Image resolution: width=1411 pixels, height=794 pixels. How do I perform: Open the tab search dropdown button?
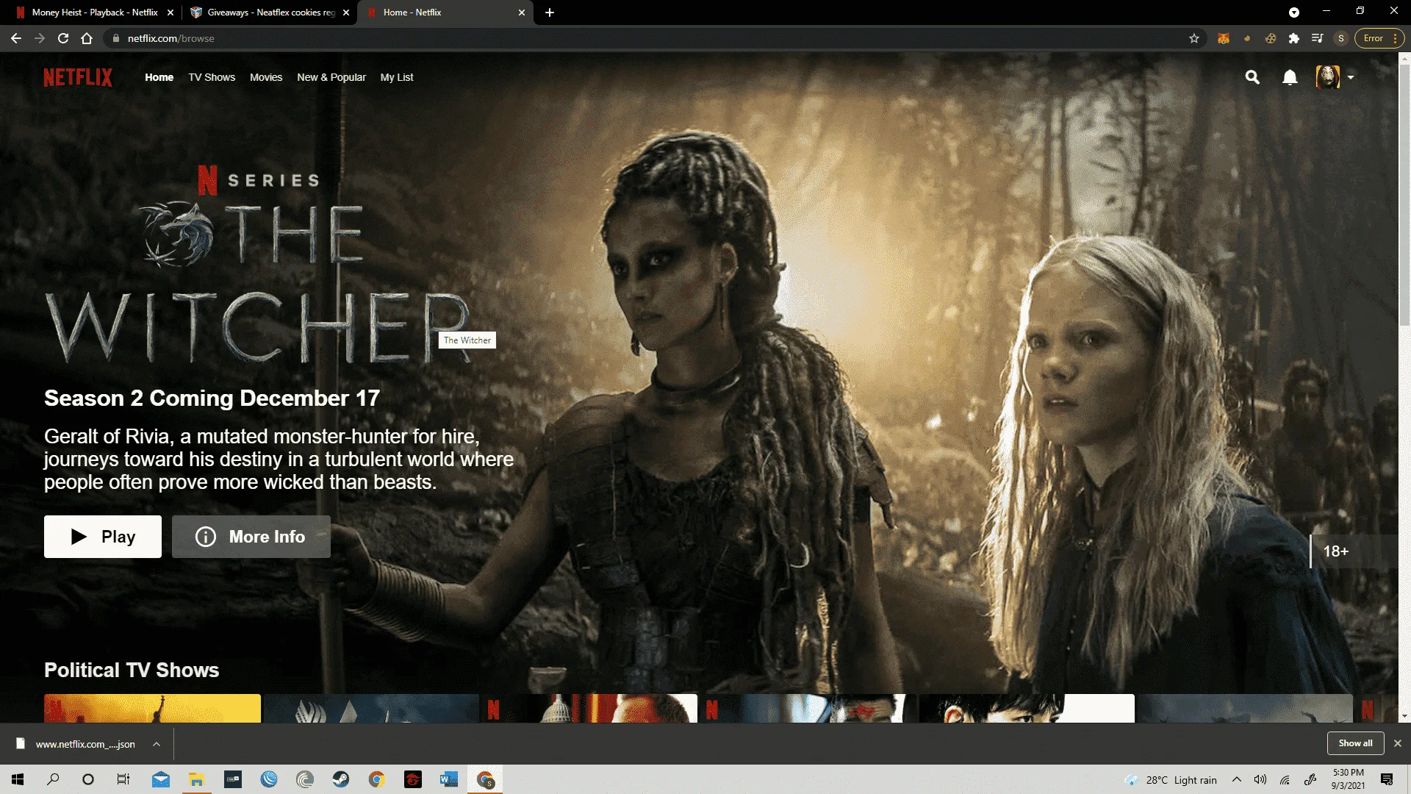click(x=1294, y=12)
